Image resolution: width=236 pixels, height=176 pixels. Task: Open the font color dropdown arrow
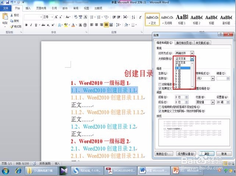point(76,25)
